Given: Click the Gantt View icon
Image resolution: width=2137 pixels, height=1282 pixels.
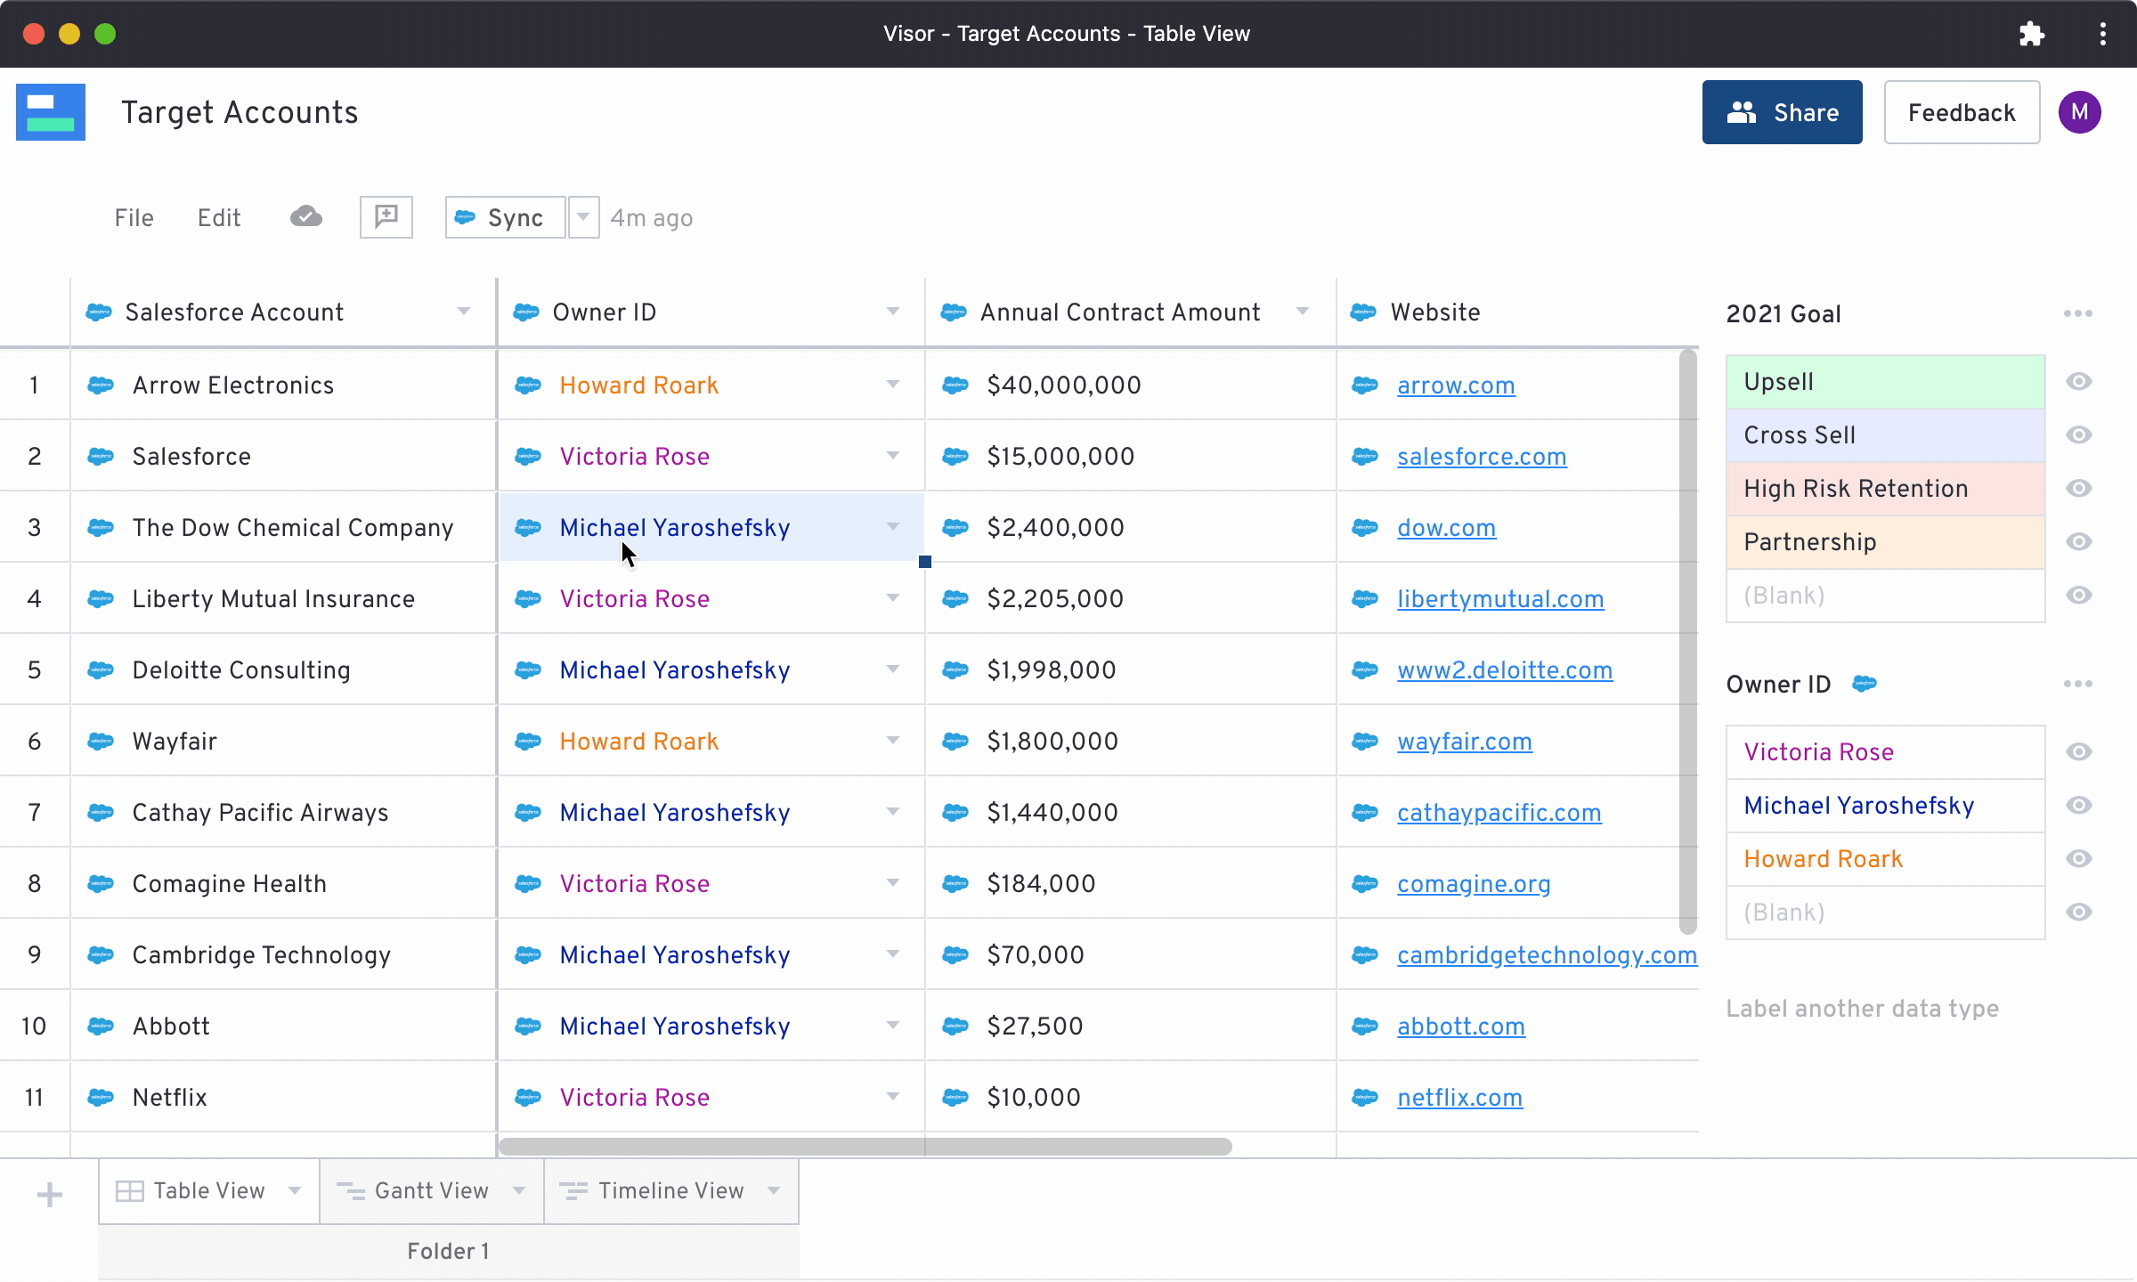Looking at the screenshot, I should click(350, 1190).
